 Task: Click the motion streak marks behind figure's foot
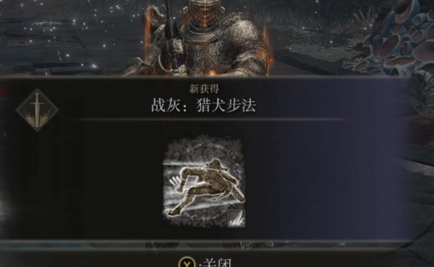point(175,183)
